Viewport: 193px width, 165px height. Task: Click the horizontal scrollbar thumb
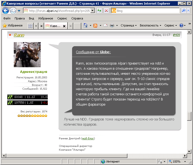pyautogui.click(x=67, y=156)
